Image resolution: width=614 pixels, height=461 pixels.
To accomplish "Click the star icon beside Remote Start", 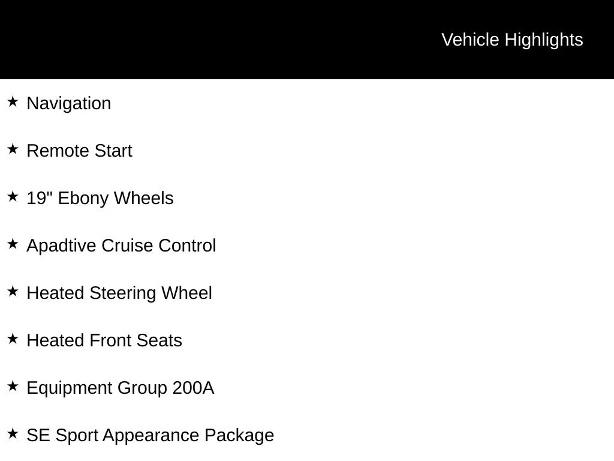I will click(x=13, y=149).
